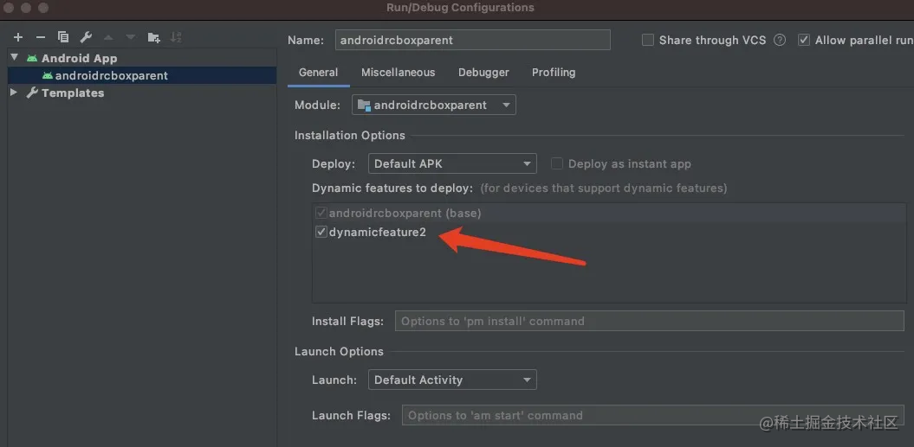The width and height of the screenshot is (914, 447).
Task: Open Launch Default Activity dropdown
Action: (x=452, y=380)
